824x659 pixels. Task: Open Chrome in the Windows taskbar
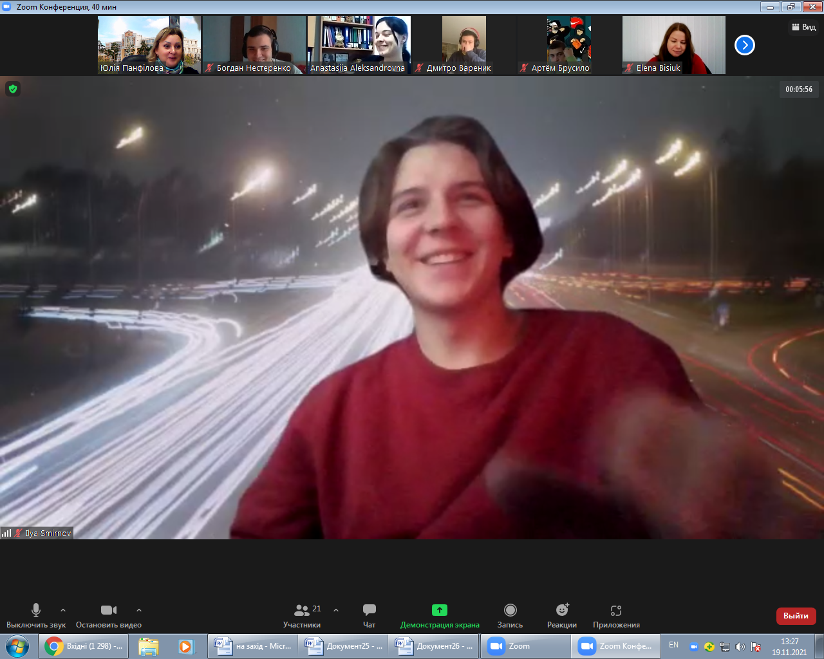pos(83,646)
